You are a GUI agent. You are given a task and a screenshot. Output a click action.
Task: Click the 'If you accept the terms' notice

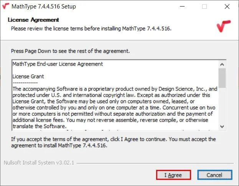[x=113, y=142]
